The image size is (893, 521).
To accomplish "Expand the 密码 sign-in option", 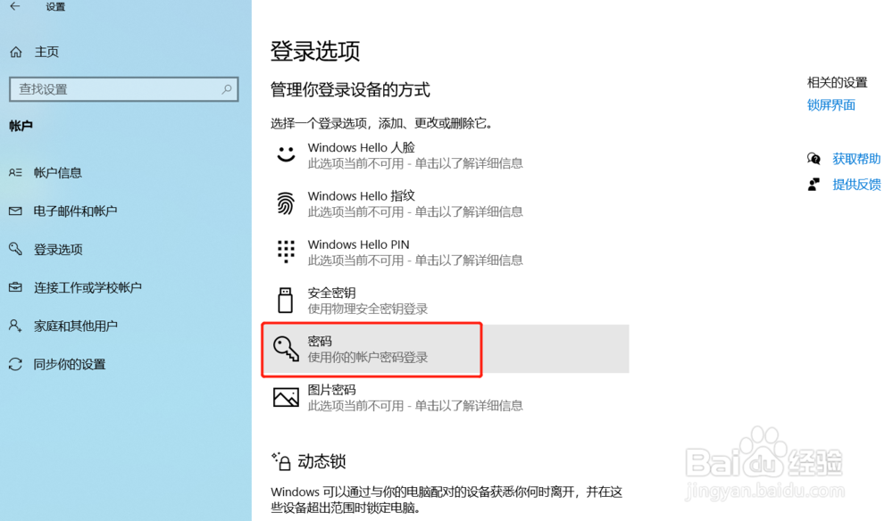I will 446,349.
